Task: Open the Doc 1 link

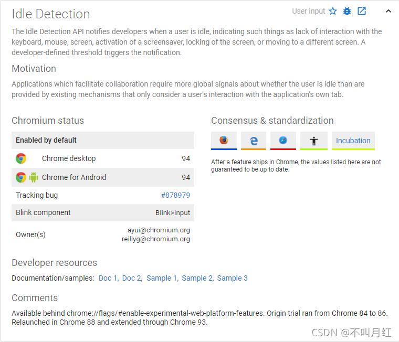Action: coord(108,278)
